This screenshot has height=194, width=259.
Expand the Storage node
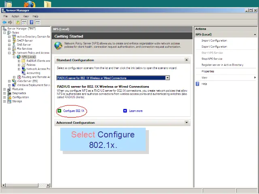pyautogui.click(x=4, y=101)
